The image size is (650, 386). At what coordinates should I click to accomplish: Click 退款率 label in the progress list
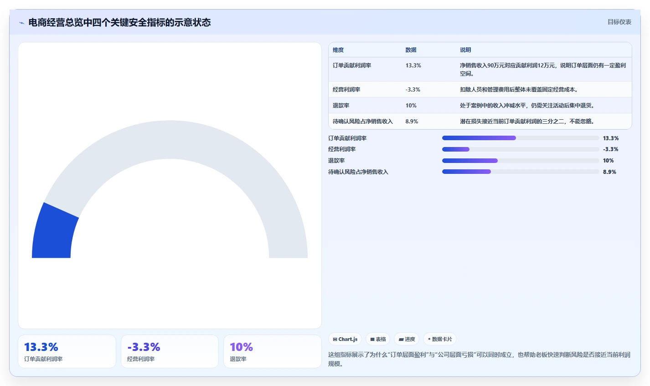click(x=336, y=161)
